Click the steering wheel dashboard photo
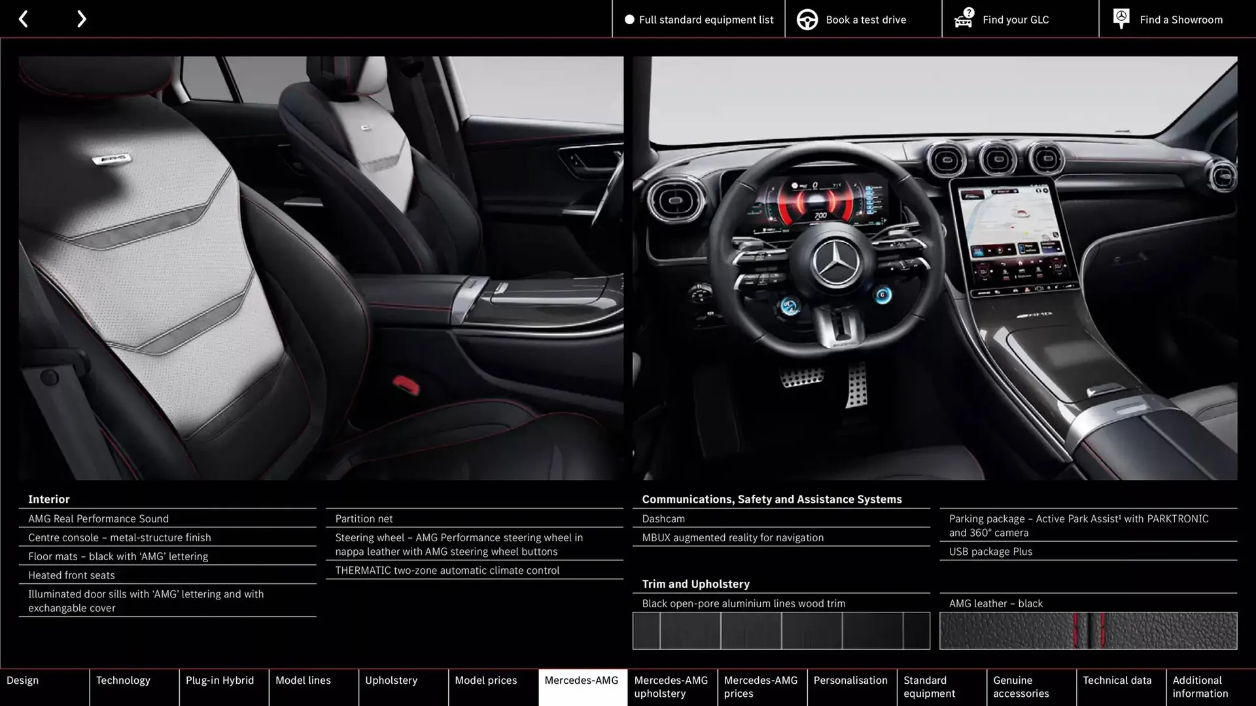The image size is (1256, 706). pos(935,268)
